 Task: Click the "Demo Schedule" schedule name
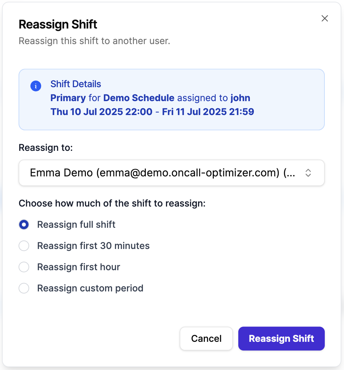point(139,98)
